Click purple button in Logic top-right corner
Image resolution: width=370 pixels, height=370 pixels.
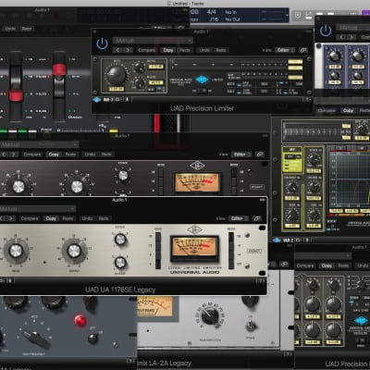[x=365, y=14]
